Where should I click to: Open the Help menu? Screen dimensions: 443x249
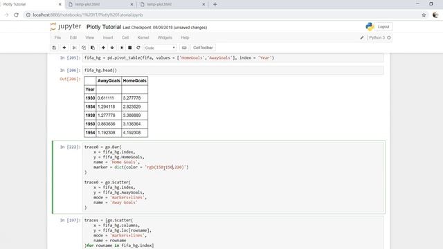(x=185, y=37)
